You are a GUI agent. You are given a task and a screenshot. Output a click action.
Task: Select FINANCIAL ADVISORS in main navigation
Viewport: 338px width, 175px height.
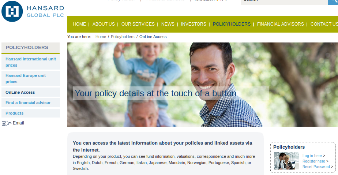click(281, 24)
